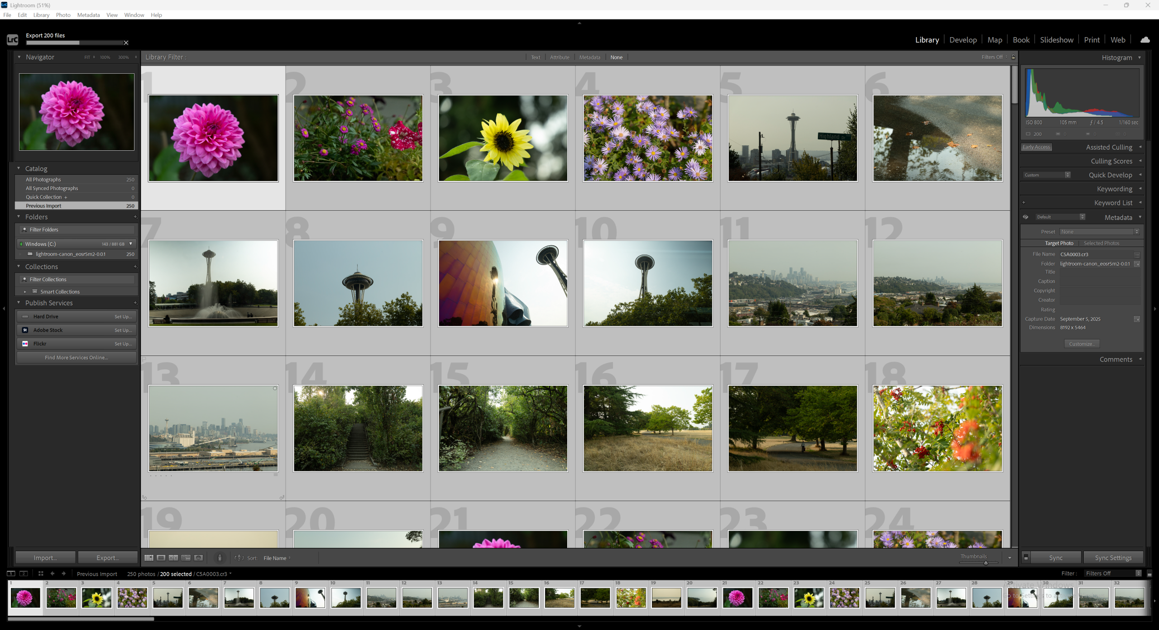Image resolution: width=1159 pixels, height=630 pixels.
Task: Toggle the Auto Sync switch beside Sync
Action: tap(1026, 558)
